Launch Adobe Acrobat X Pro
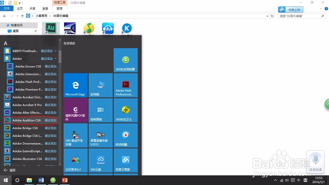 (30, 105)
